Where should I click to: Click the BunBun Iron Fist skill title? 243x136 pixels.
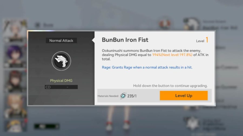click(x=125, y=40)
